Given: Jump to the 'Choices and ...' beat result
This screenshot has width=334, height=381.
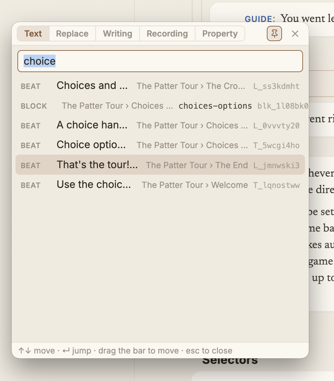Looking at the screenshot, I should tap(160, 86).
